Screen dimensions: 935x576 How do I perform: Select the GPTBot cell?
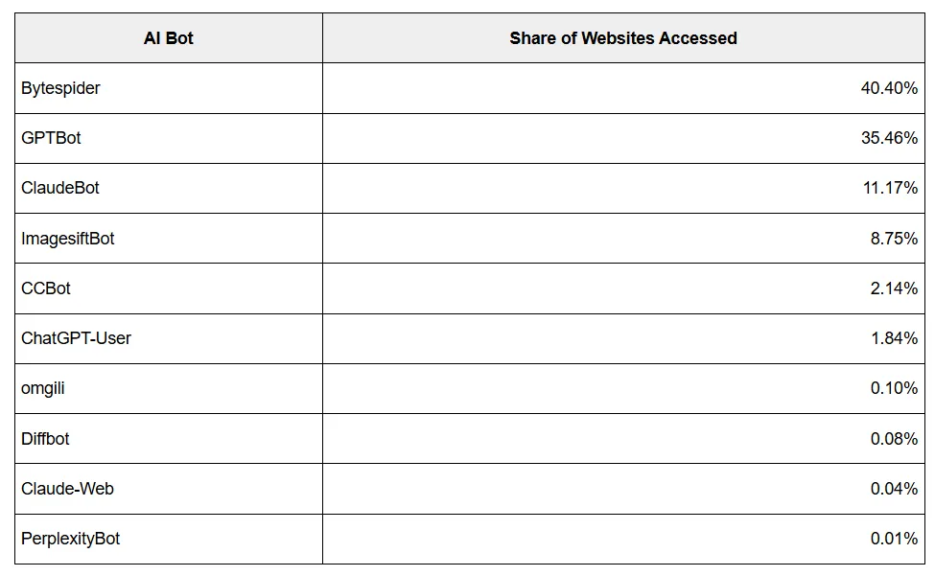(51, 138)
